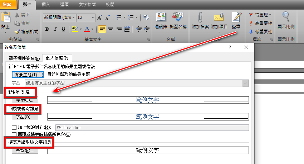This screenshot has width=304, height=164.
Task: Click the Paste icon in clipboard group
Action: pyautogui.click(x=5, y=18)
